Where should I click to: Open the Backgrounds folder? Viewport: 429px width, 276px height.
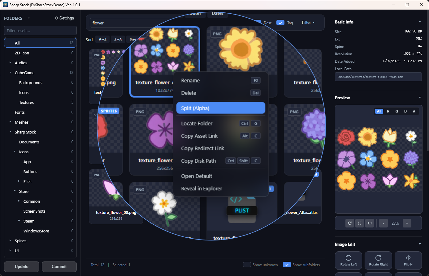coord(40,83)
